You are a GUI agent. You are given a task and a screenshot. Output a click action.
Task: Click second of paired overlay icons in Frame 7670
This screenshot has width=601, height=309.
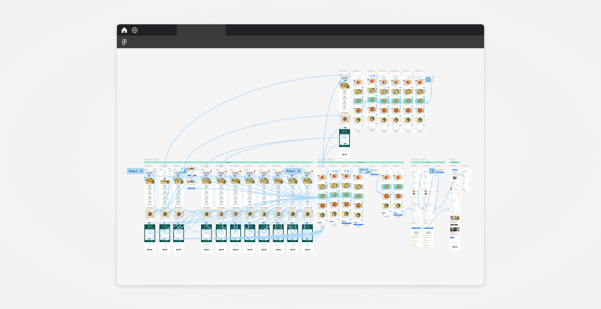pyautogui.click(x=367, y=171)
